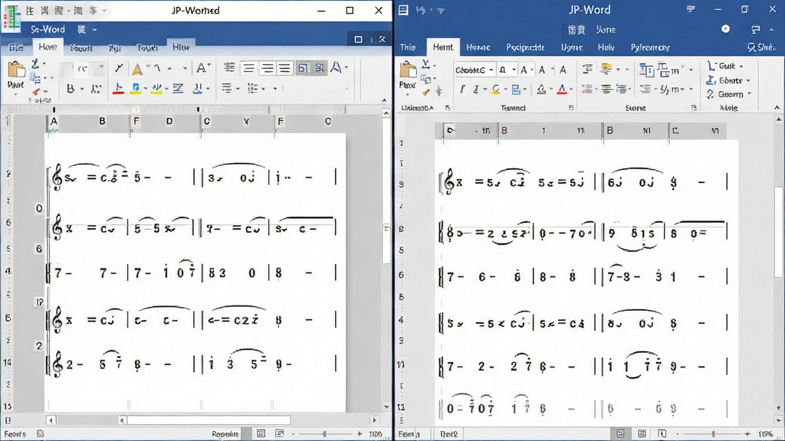Click the Geom button in the right ribbon
The height and width of the screenshot is (441, 785).
tap(728, 94)
